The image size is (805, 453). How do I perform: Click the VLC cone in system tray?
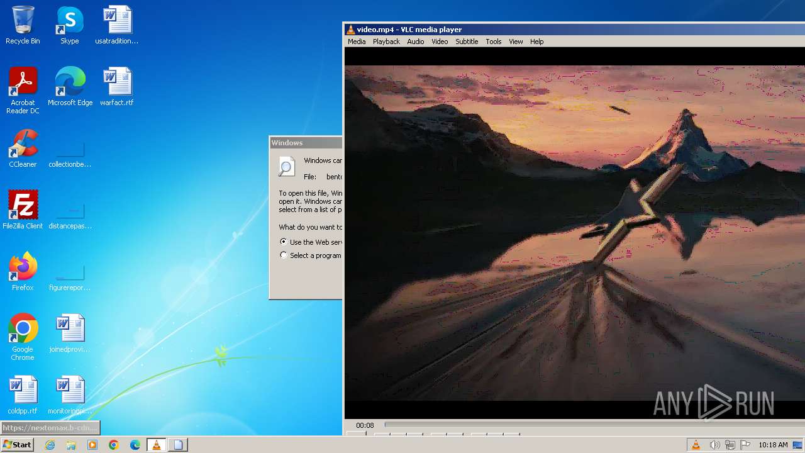(x=696, y=445)
